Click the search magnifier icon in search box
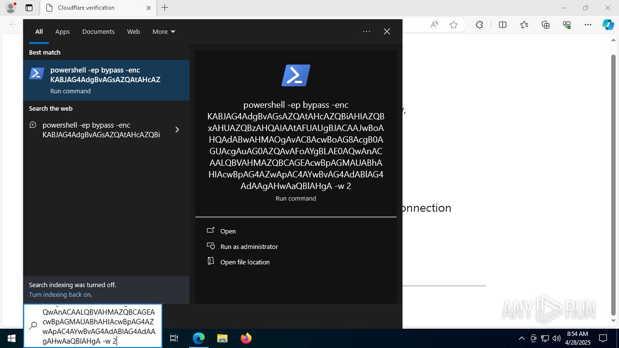Image resolution: width=619 pixels, height=348 pixels. coord(33,326)
